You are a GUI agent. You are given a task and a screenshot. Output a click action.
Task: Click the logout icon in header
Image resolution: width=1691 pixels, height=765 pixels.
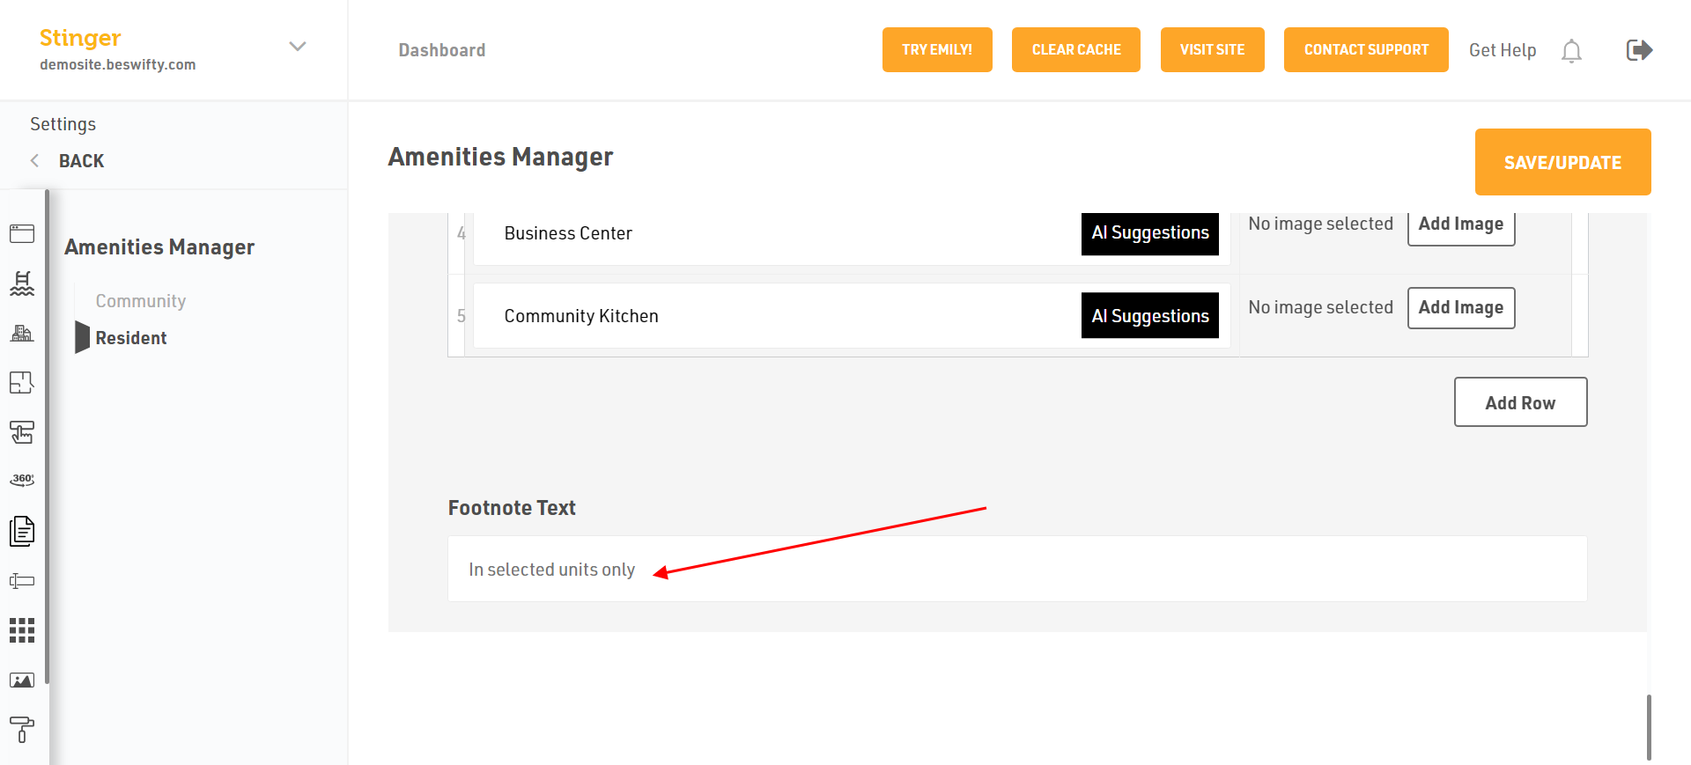(x=1638, y=50)
